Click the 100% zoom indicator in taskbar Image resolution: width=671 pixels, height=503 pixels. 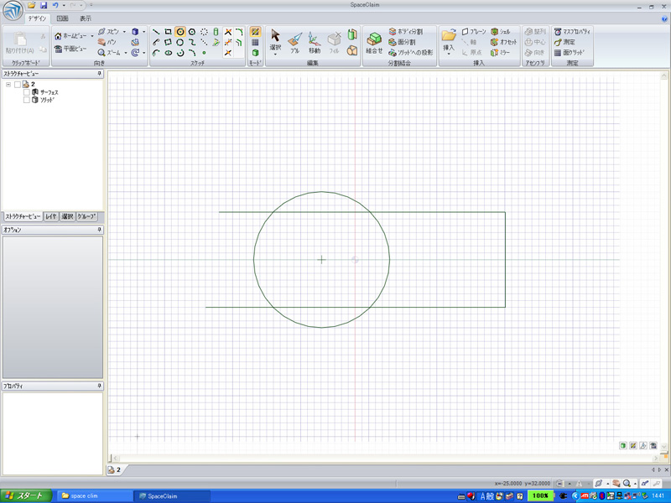click(x=540, y=496)
